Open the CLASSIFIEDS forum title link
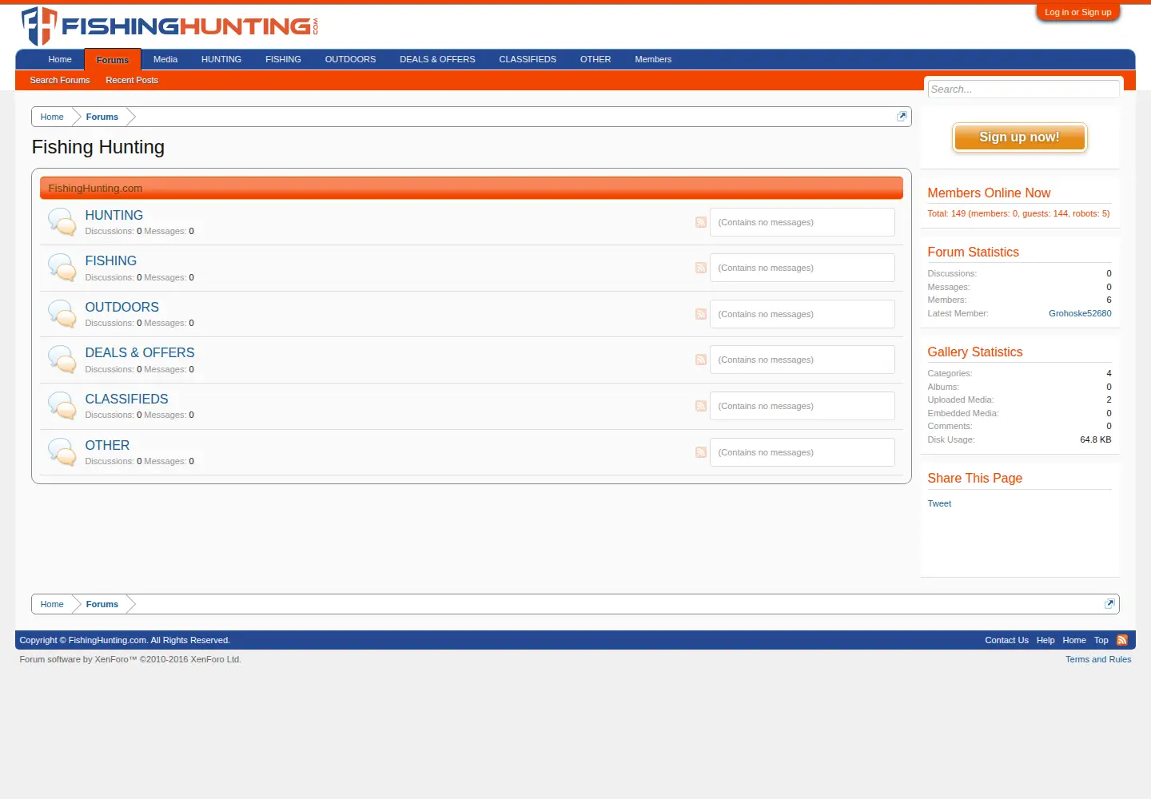Screen dimensions: 1151x799 click(x=127, y=399)
